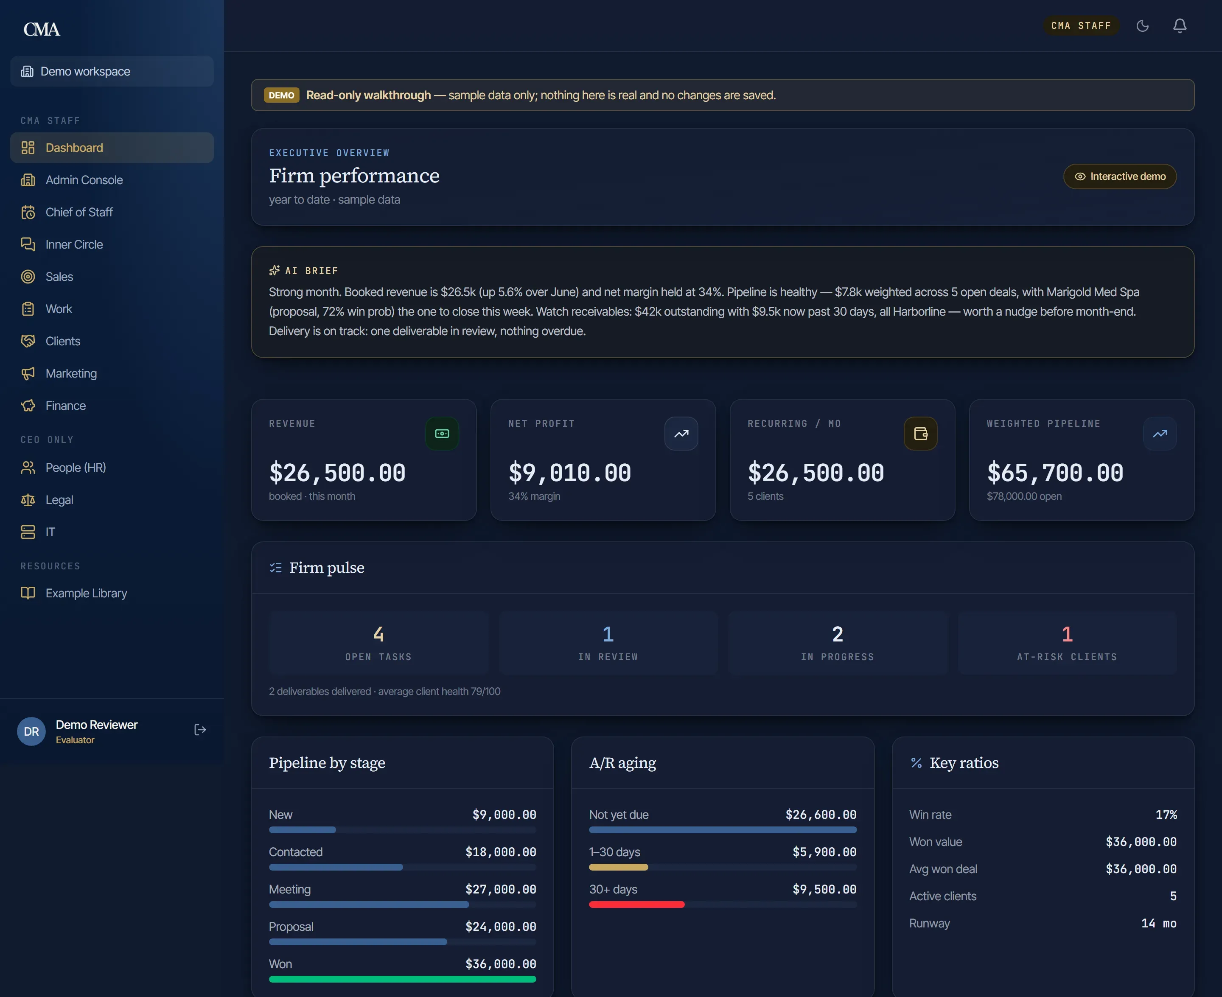Image resolution: width=1222 pixels, height=997 pixels.
Task: Click the Work clipboard icon
Action: (28, 308)
